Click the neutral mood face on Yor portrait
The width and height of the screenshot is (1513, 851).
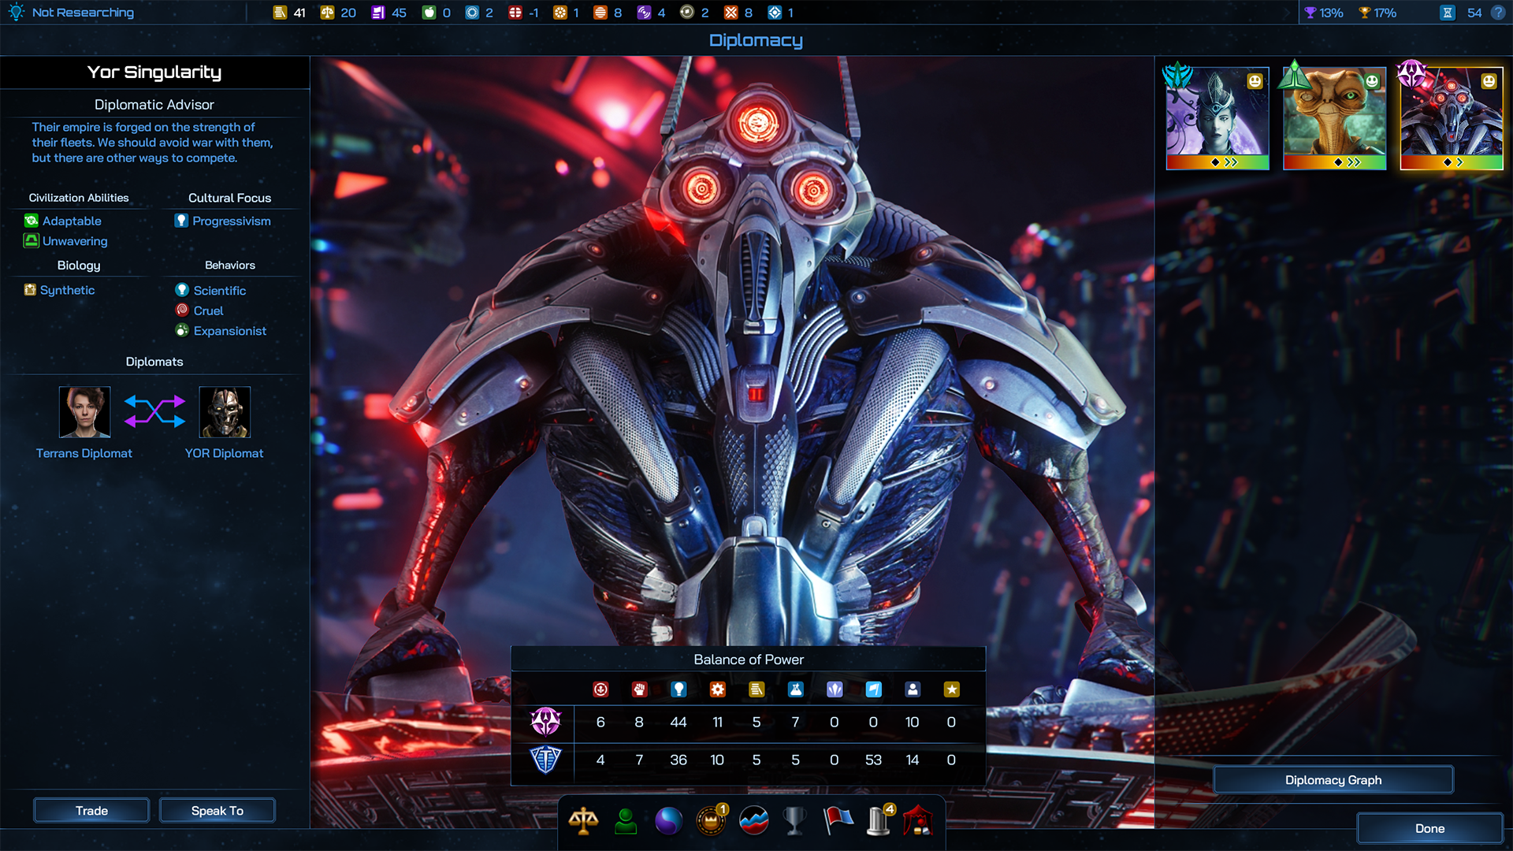1489,81
